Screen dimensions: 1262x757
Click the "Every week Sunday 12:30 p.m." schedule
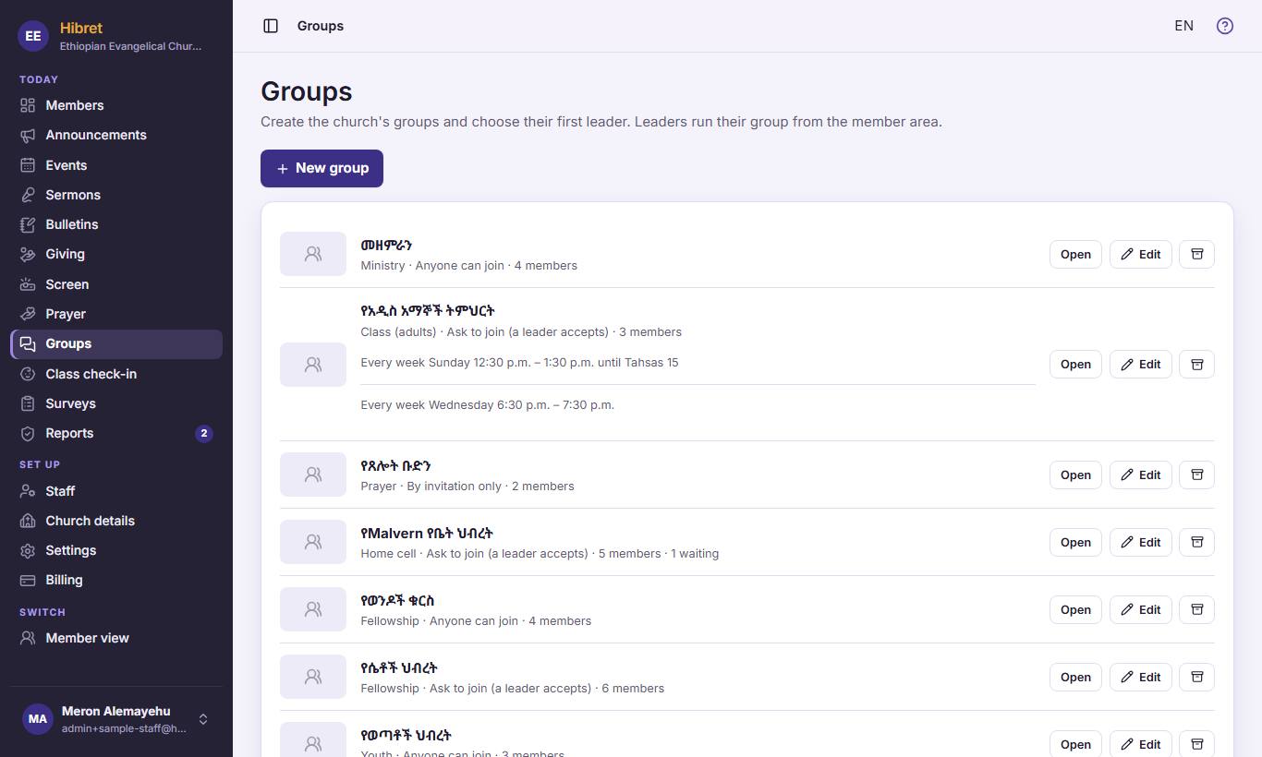tap(519, 362)
